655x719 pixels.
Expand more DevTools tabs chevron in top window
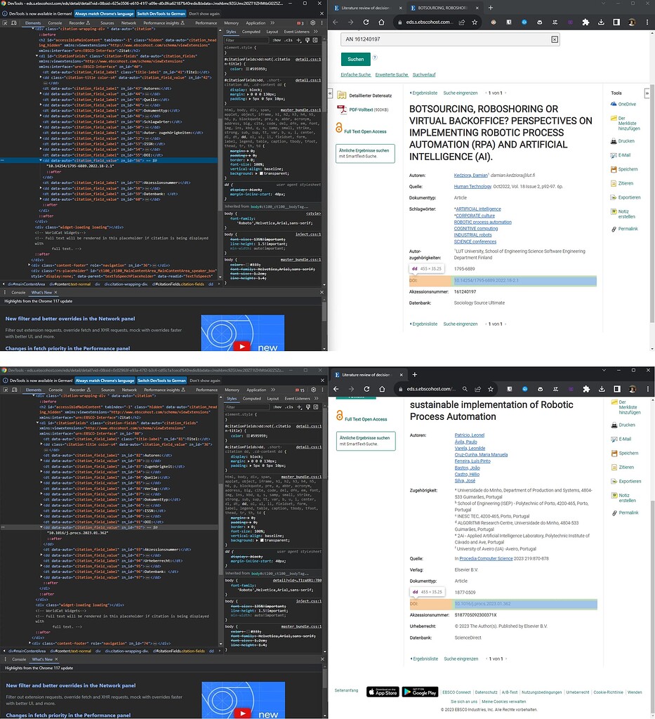tap(272, 22)
